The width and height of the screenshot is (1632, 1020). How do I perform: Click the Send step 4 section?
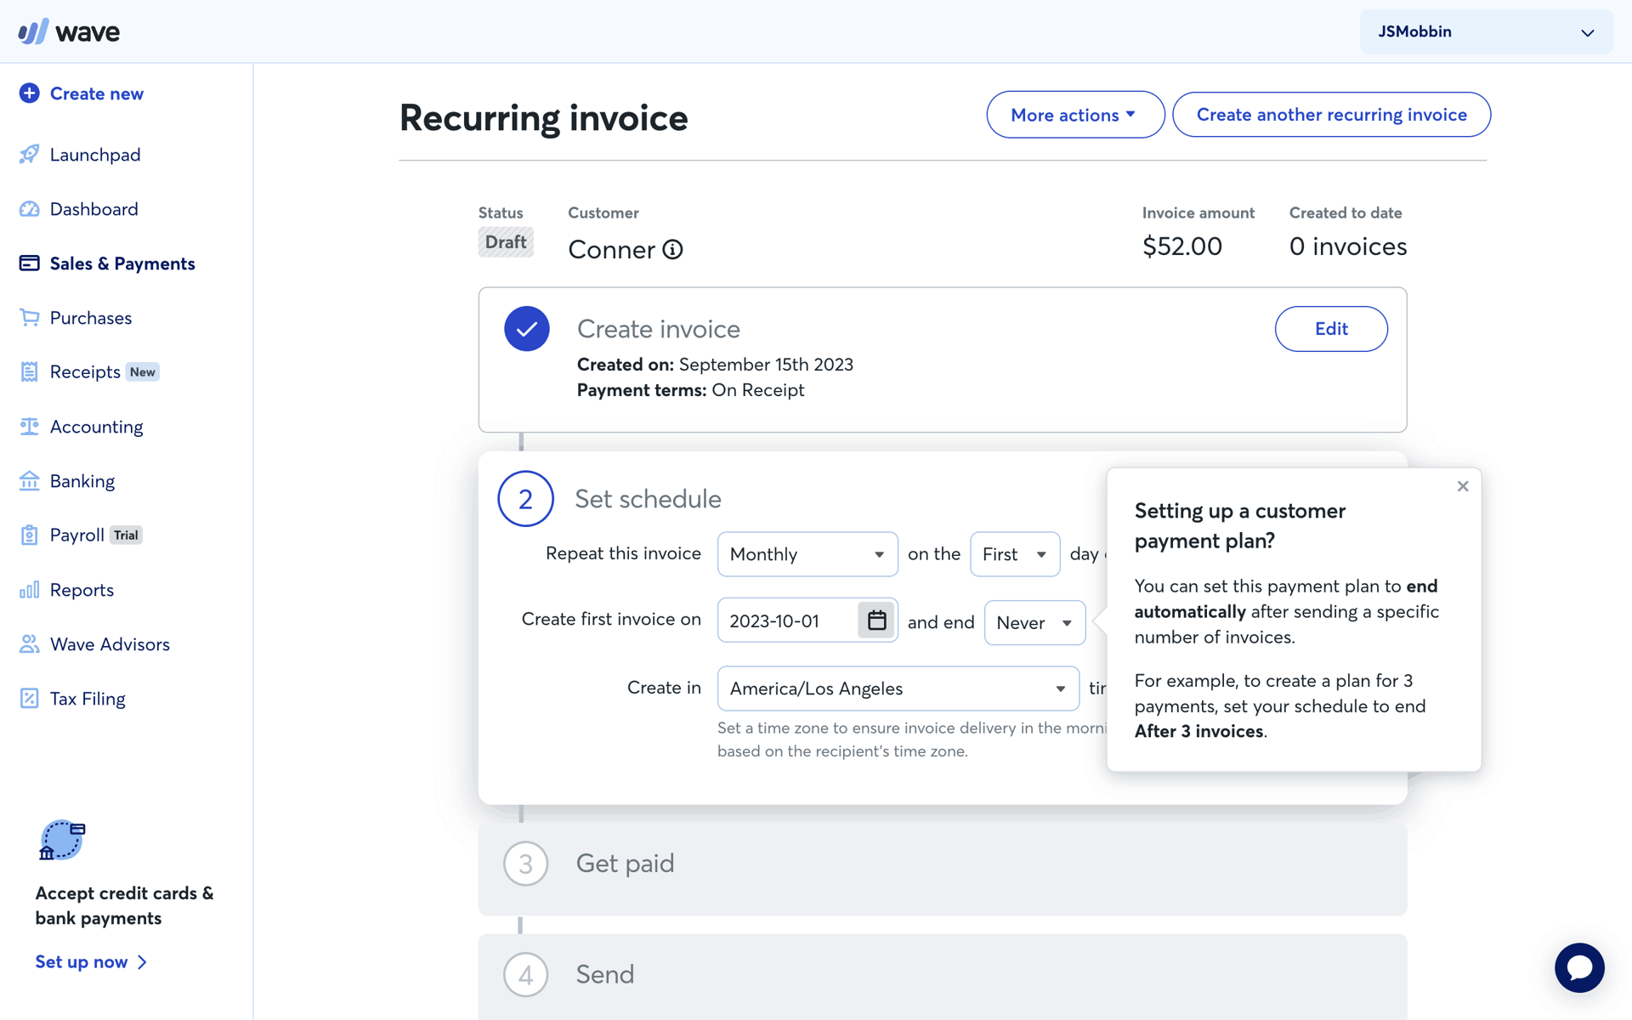pyautogui.click(x=943, y=977)
